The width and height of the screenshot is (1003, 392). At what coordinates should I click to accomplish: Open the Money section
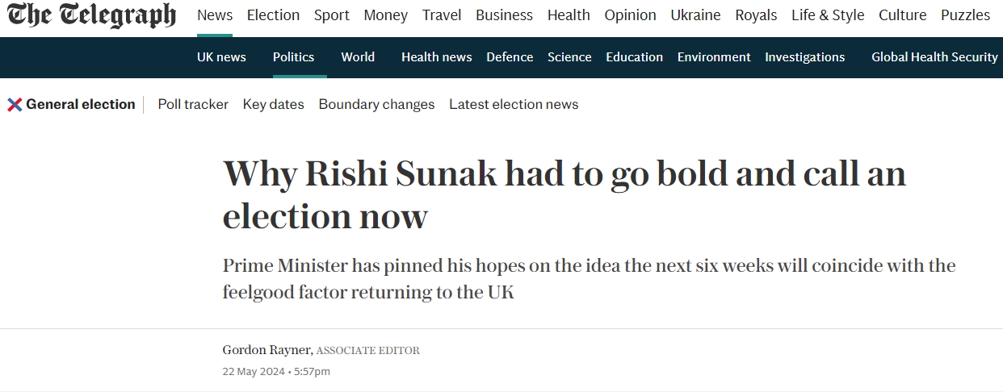coord(386,15)
